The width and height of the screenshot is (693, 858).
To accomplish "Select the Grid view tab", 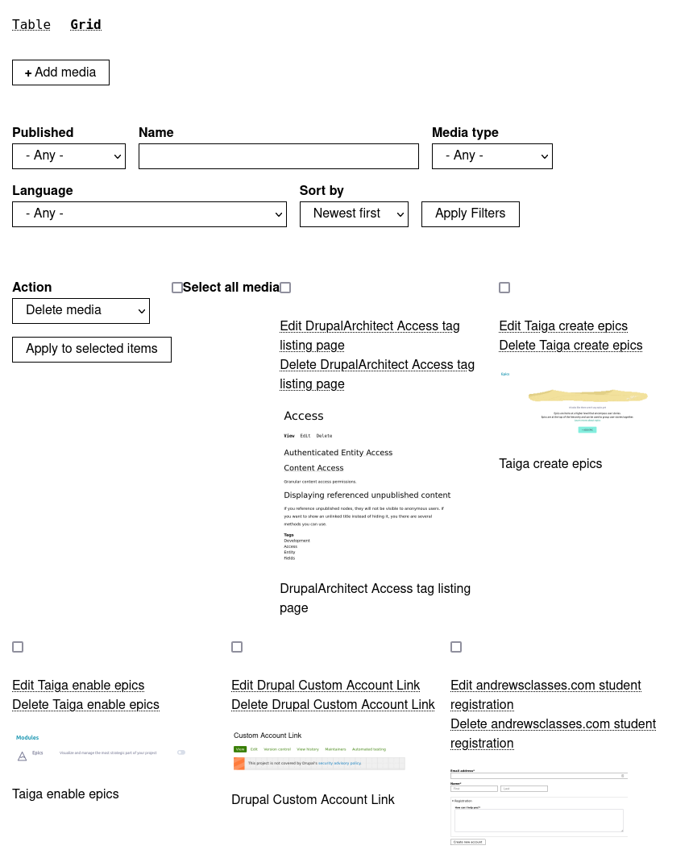I will click(85, 25).
